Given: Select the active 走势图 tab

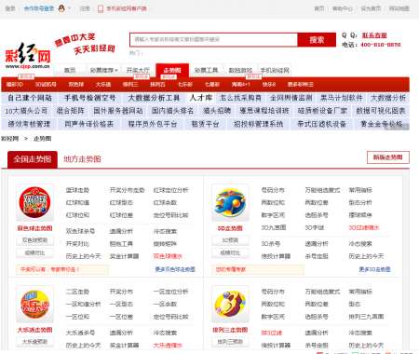Looking at the screenshot, I should click(172, 70).
